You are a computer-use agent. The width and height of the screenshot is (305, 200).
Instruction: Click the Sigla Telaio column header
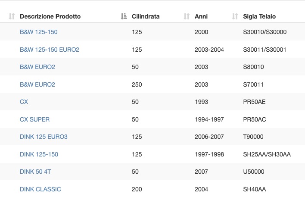(259, 16)
